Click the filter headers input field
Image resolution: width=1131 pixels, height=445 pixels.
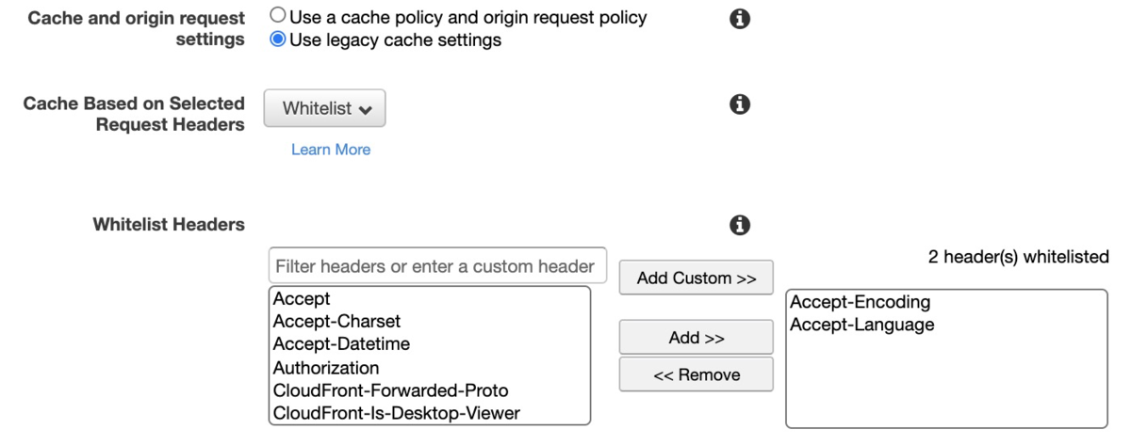(x=437, y=266)
